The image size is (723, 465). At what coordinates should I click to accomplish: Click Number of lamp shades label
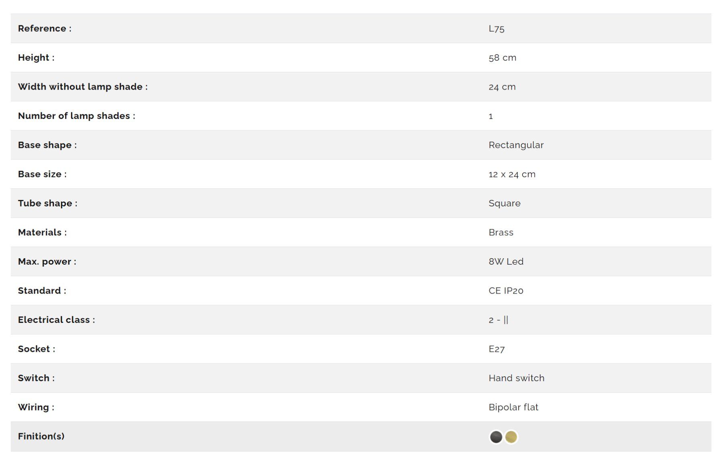77,116
